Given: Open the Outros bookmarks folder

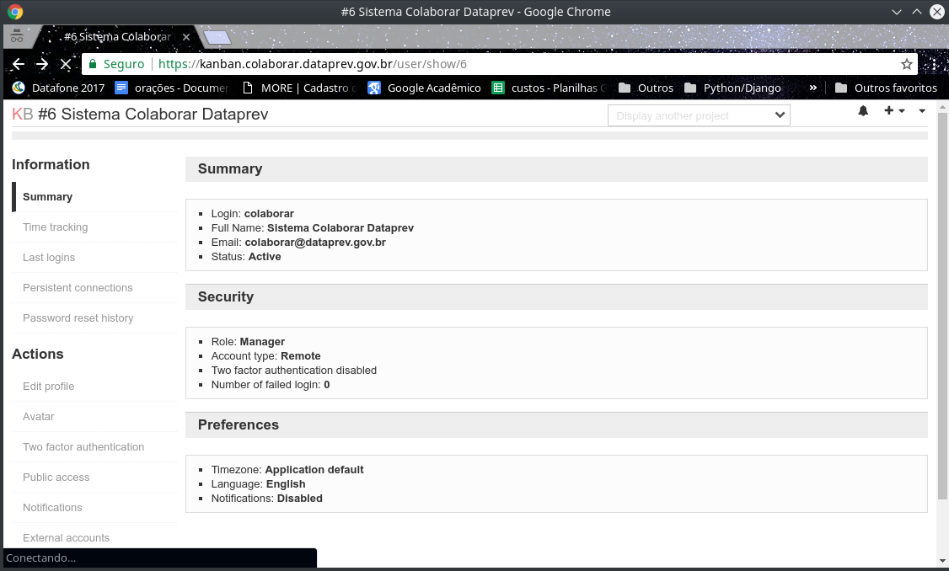Looking at the screenshot, I should point(646,88).
